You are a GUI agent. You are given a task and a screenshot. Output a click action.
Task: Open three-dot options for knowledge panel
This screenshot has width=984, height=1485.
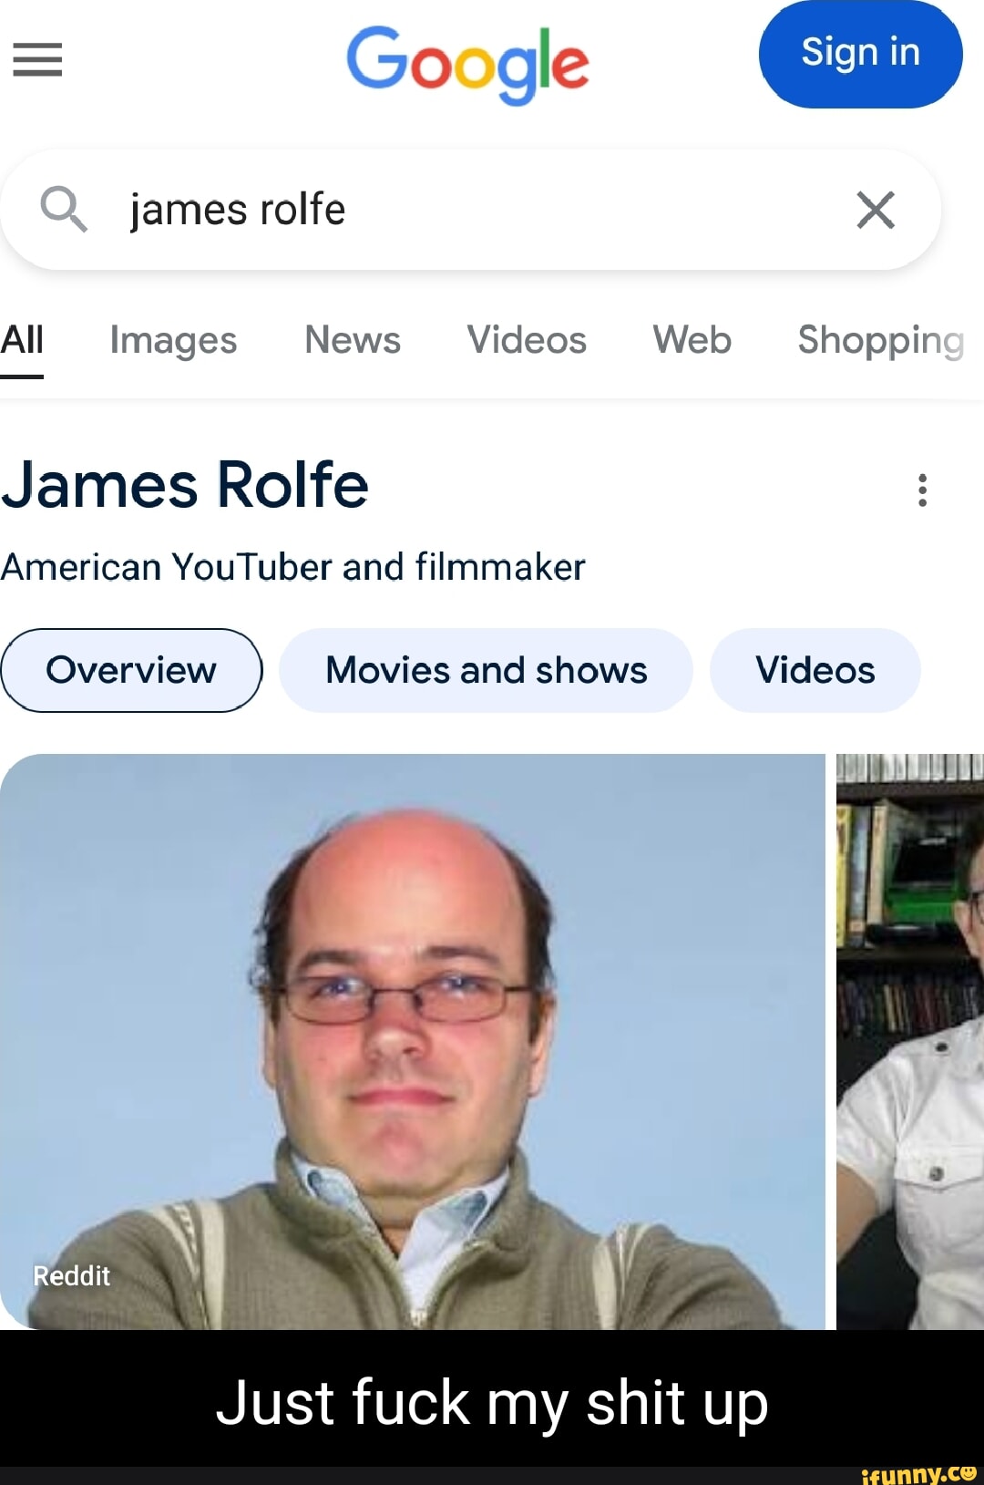[x=922, y=490]
